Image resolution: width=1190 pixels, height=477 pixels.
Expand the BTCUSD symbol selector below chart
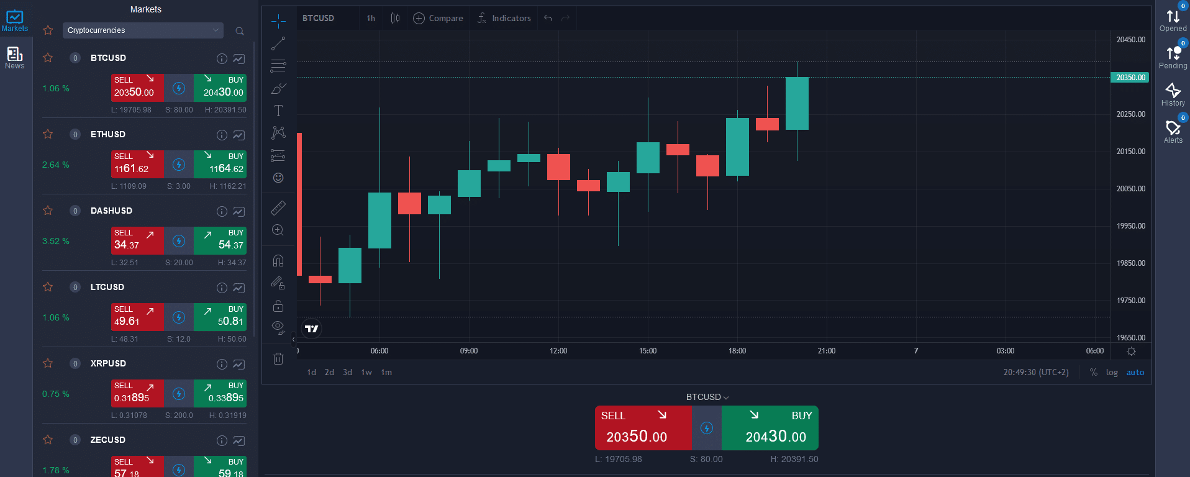[707, 397]
